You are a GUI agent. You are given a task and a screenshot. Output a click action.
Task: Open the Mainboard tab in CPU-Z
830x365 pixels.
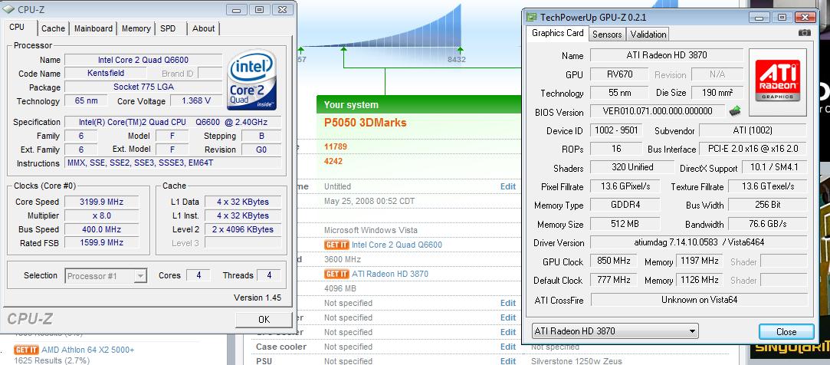pos(93,28)
